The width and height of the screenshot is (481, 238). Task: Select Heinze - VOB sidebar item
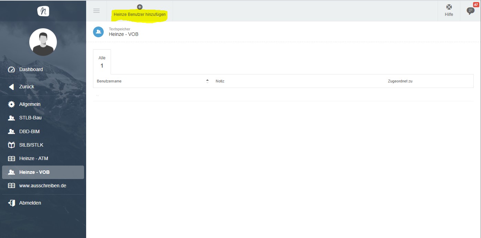pos(43,172)
